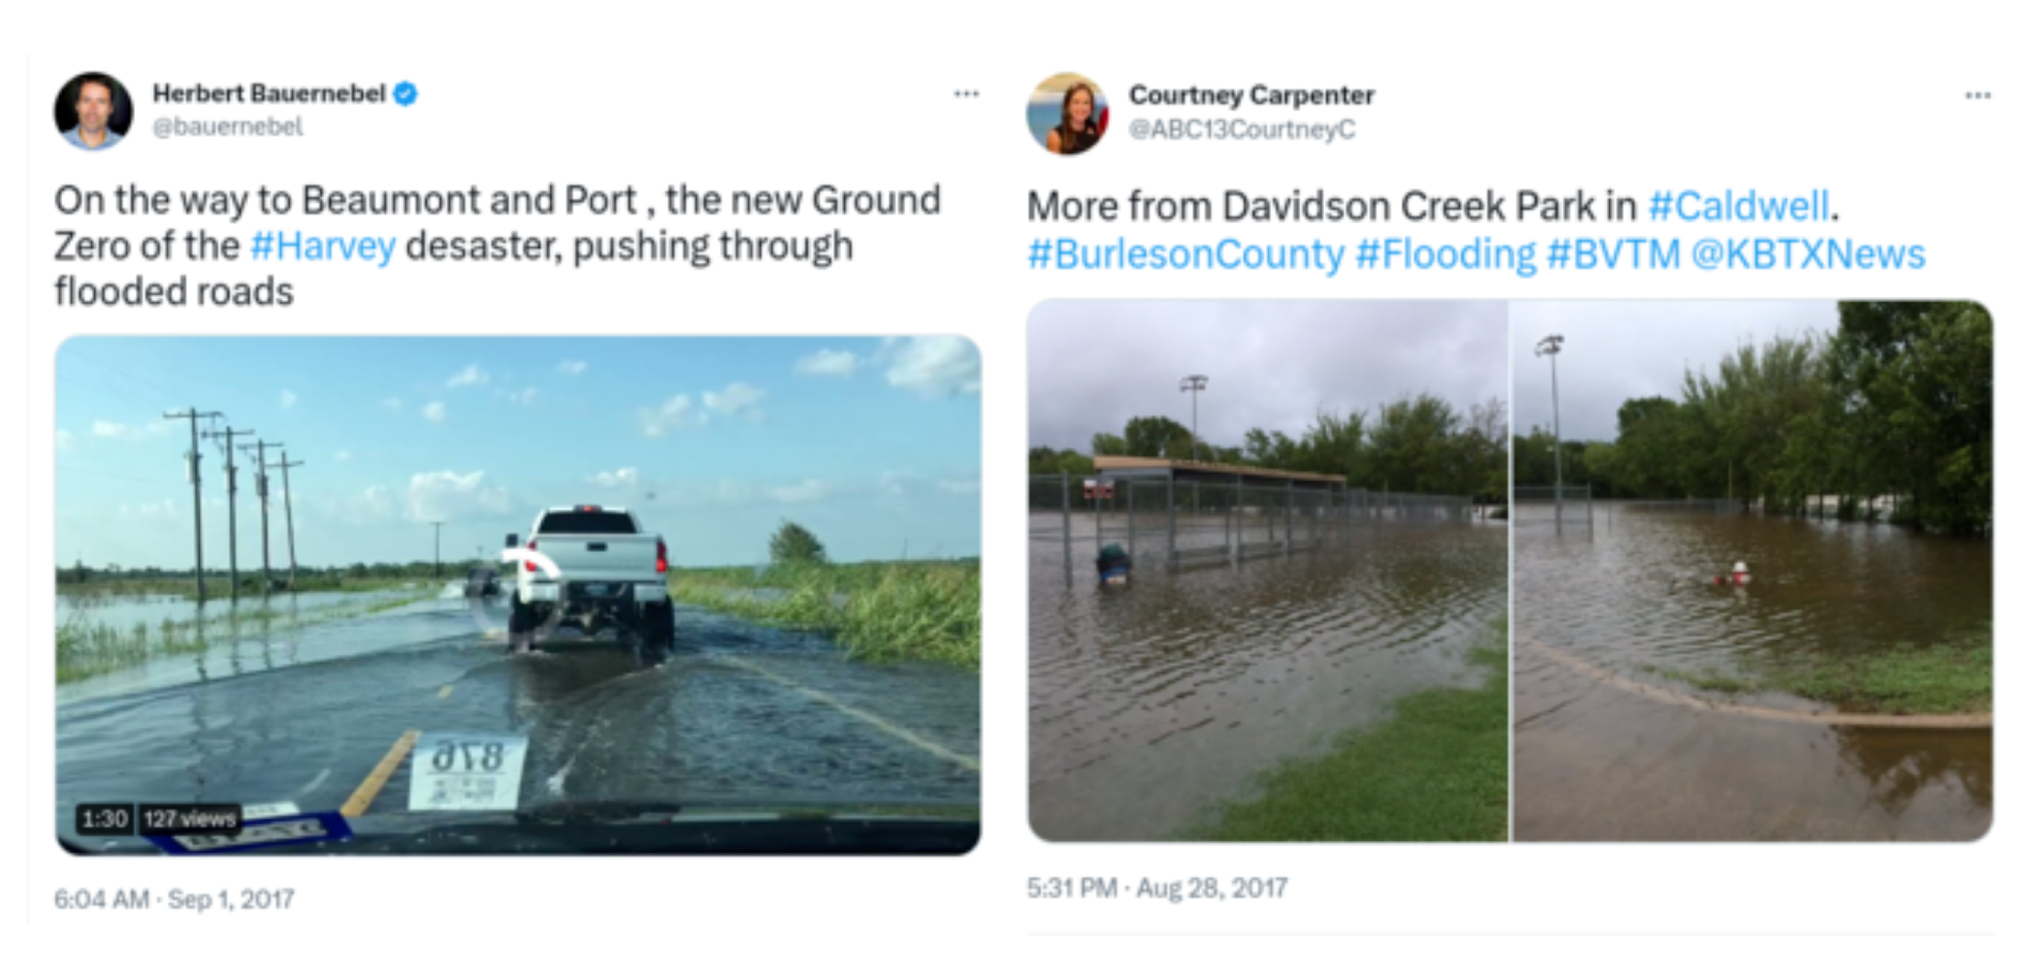The image size is (2028, 965).
Task: Open more options on Courtney's tweet
Action: click(x=1977, y=96)
